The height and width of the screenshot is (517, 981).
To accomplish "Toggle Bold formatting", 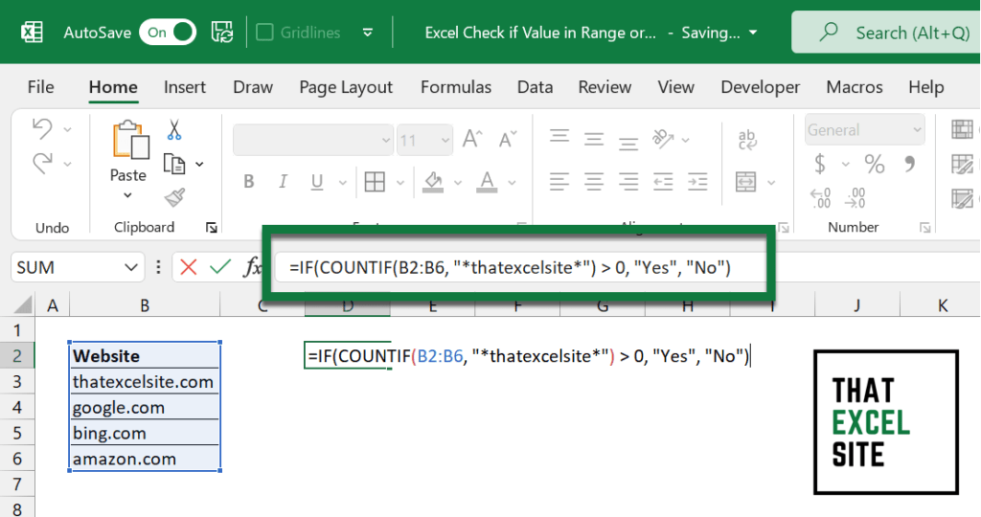I will coord(249,181).
